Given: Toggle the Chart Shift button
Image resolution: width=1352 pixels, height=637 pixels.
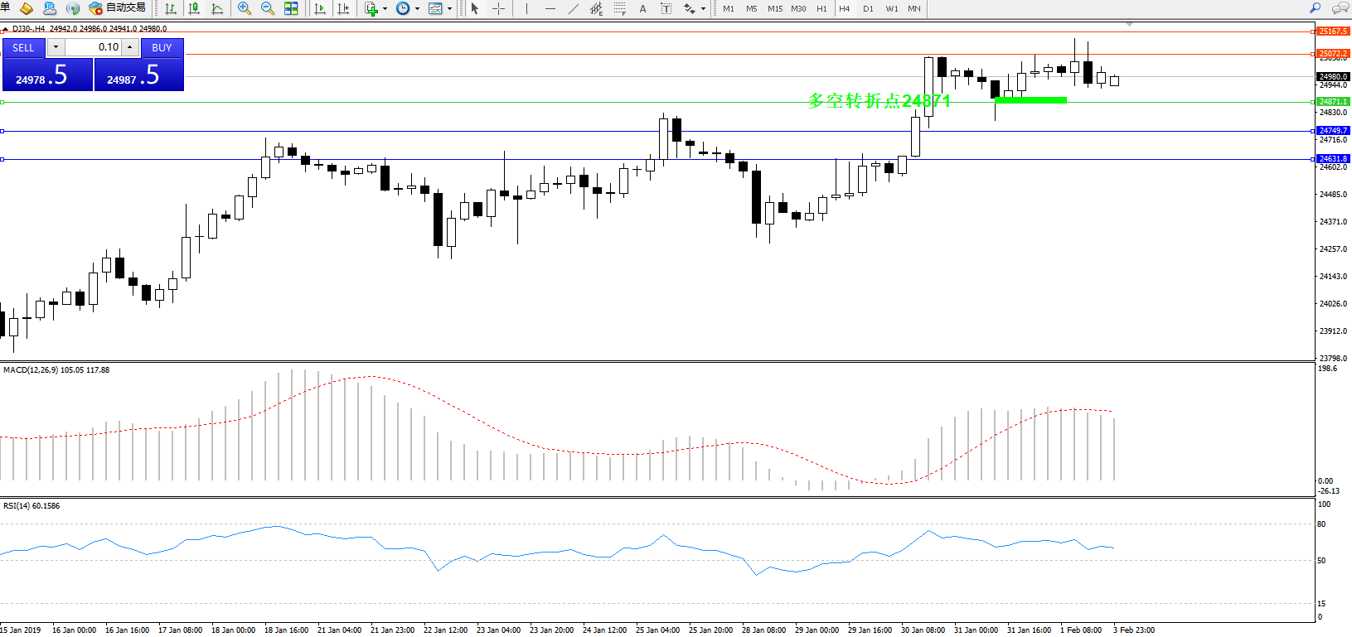Looking at the screenshot, I should [x=343, y=8].
